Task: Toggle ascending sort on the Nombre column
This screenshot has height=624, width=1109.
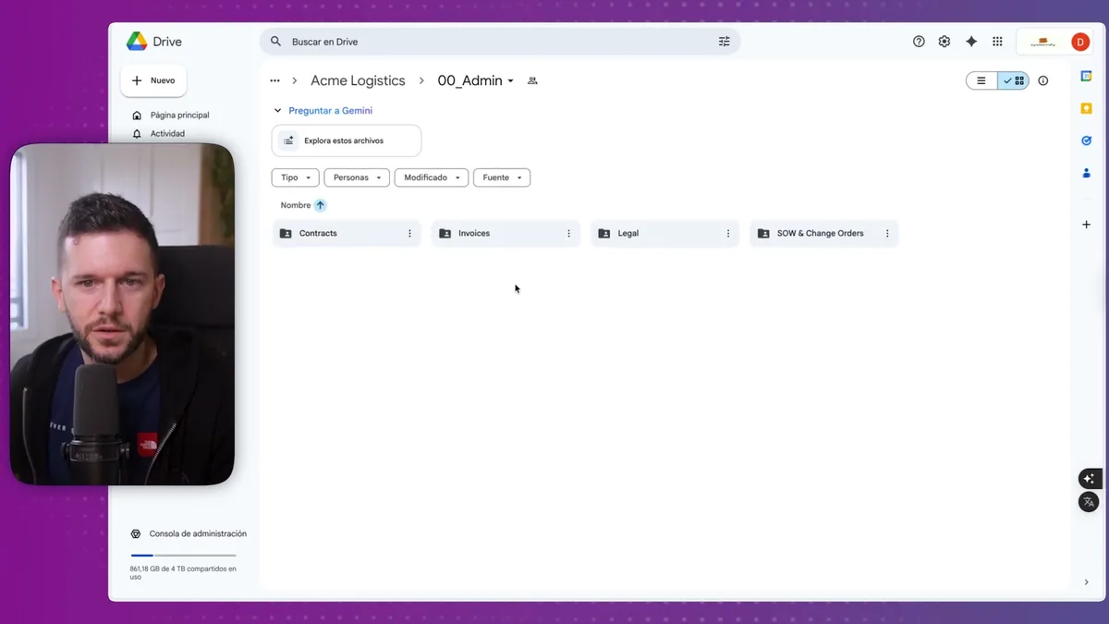Action: 320,204
